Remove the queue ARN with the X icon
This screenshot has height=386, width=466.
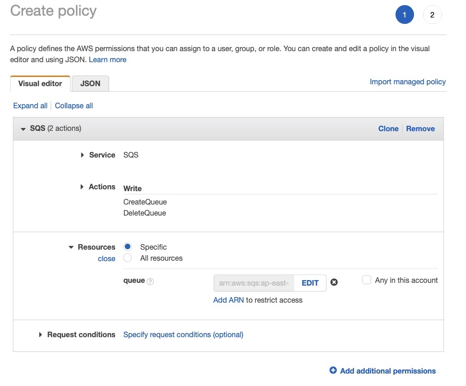[334, 282]
